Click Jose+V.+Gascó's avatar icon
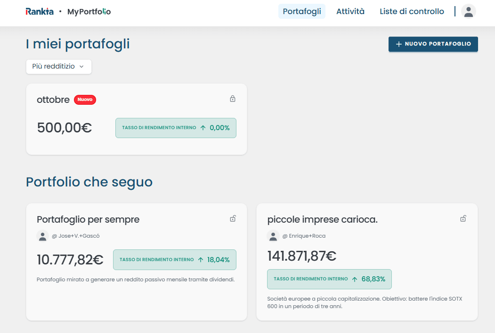Viewport: 495px width, 333px height. point(42,236)
